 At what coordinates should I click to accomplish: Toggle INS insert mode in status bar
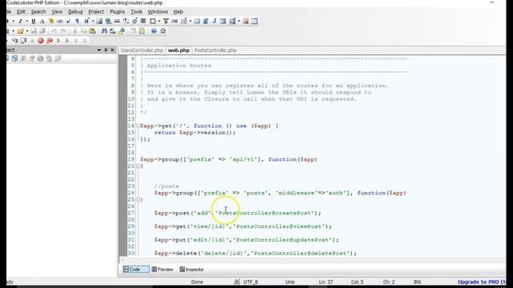tap(418, 282)
